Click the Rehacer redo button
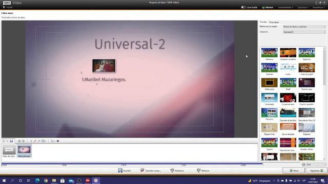 coord(203,171)
